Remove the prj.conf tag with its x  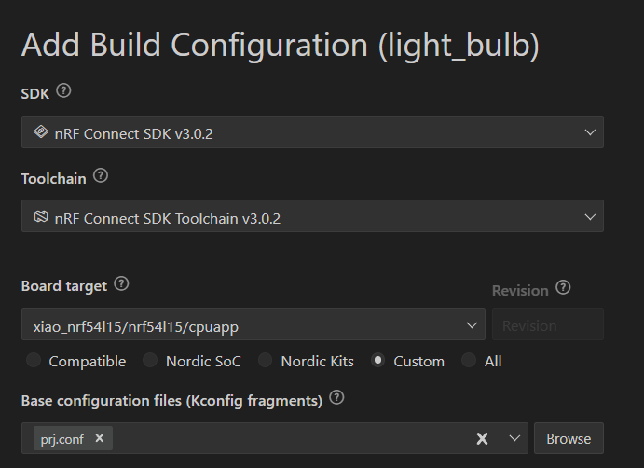[100, 438]
